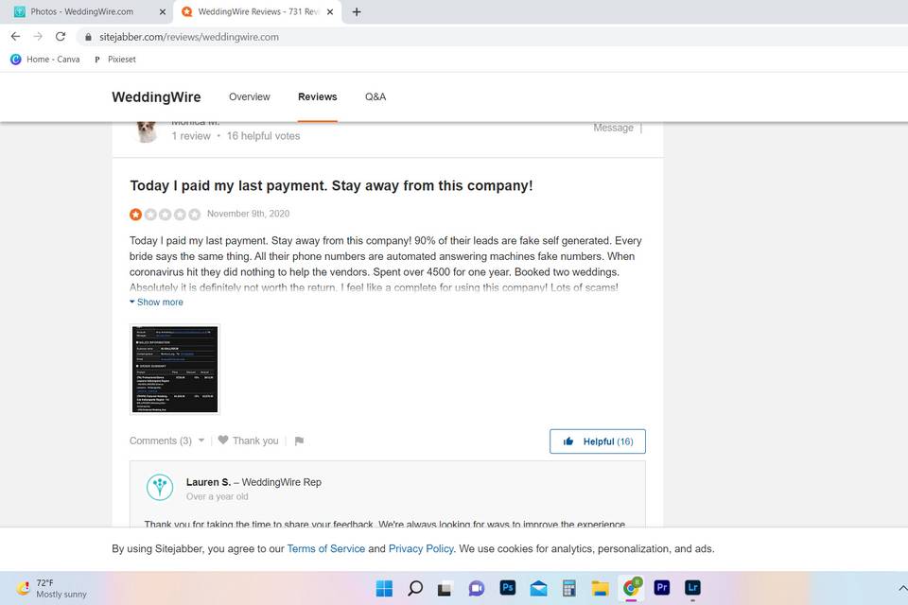This screenshot has height=605, width=908.
Task: Open the attached invoice screenshot thumbnail
Action: 175,370
